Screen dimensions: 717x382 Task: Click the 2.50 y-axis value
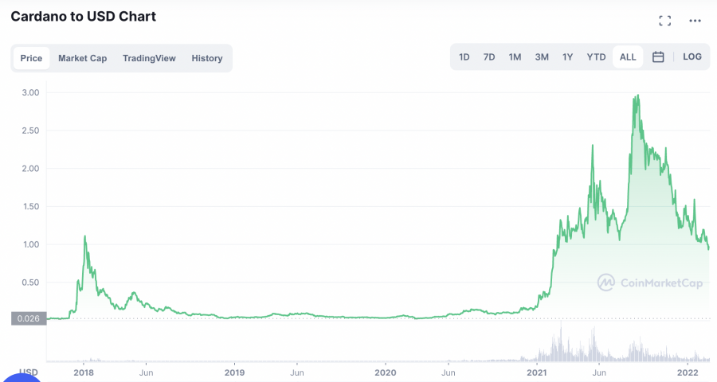30,131
